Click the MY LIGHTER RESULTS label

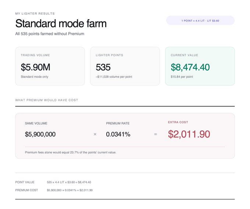pos(35,14)
